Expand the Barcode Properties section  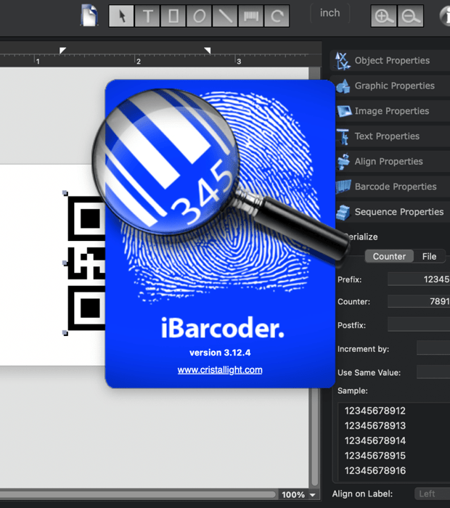tap(392, 187)
